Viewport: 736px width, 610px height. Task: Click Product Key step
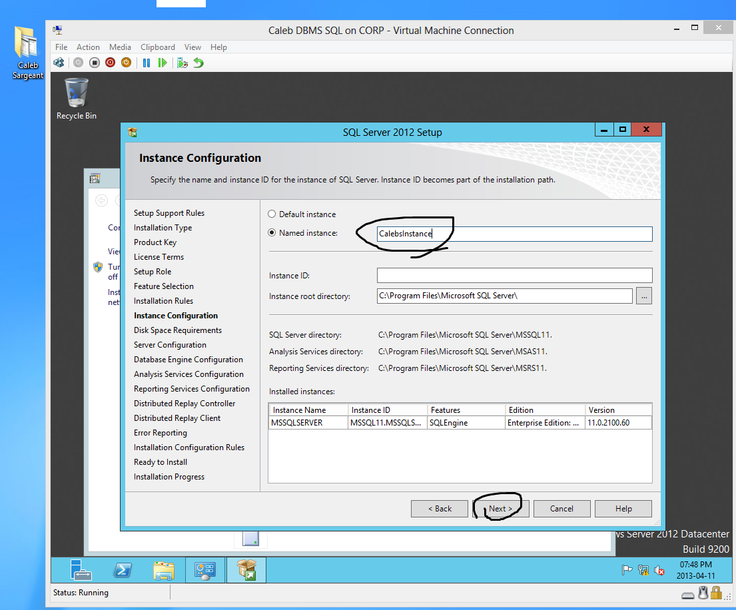[x=155, y=242]
